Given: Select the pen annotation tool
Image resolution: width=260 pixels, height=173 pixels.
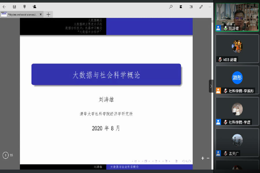Looking at the screenshot, I should (x=201, y=7).
